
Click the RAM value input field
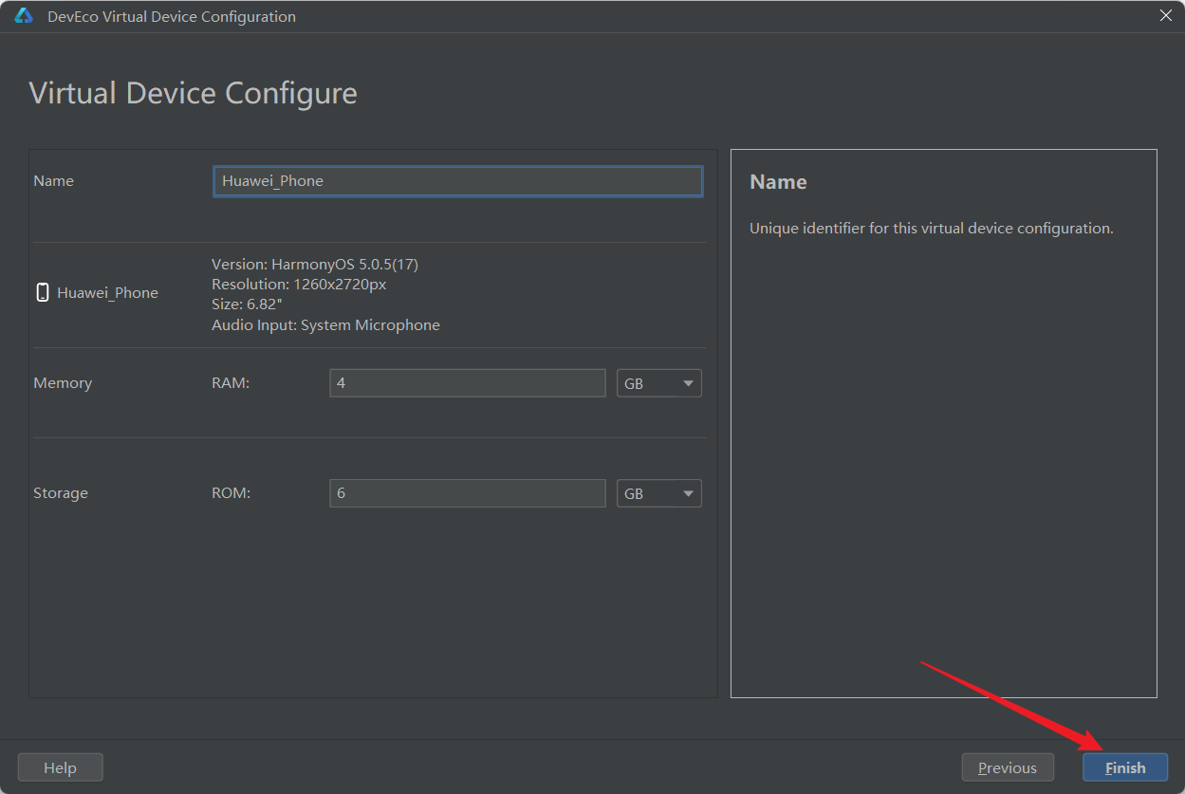click(468, 383)
